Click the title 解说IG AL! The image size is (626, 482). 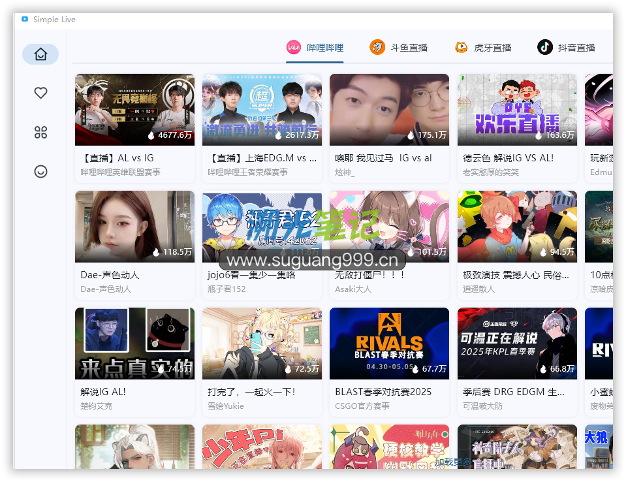[x=103, y=392]
